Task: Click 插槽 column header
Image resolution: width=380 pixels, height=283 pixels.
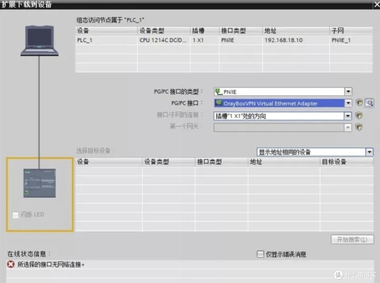Action: pos(205,31)
